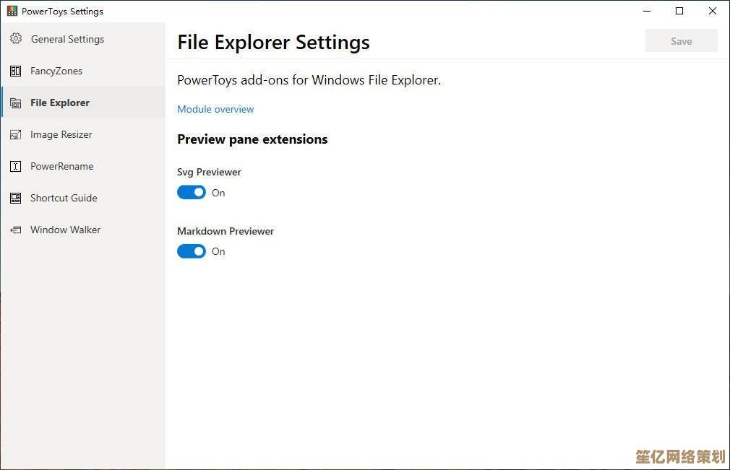The image size is (730, 470).
Task: Click the File Explorer sidebar icon
Action: click(x=16, y=103)
